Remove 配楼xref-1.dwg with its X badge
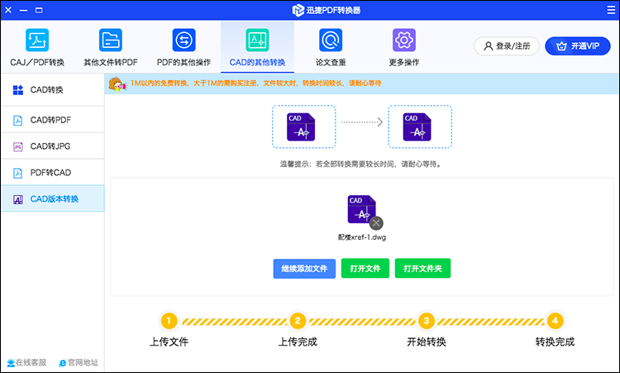 [376, 223]
